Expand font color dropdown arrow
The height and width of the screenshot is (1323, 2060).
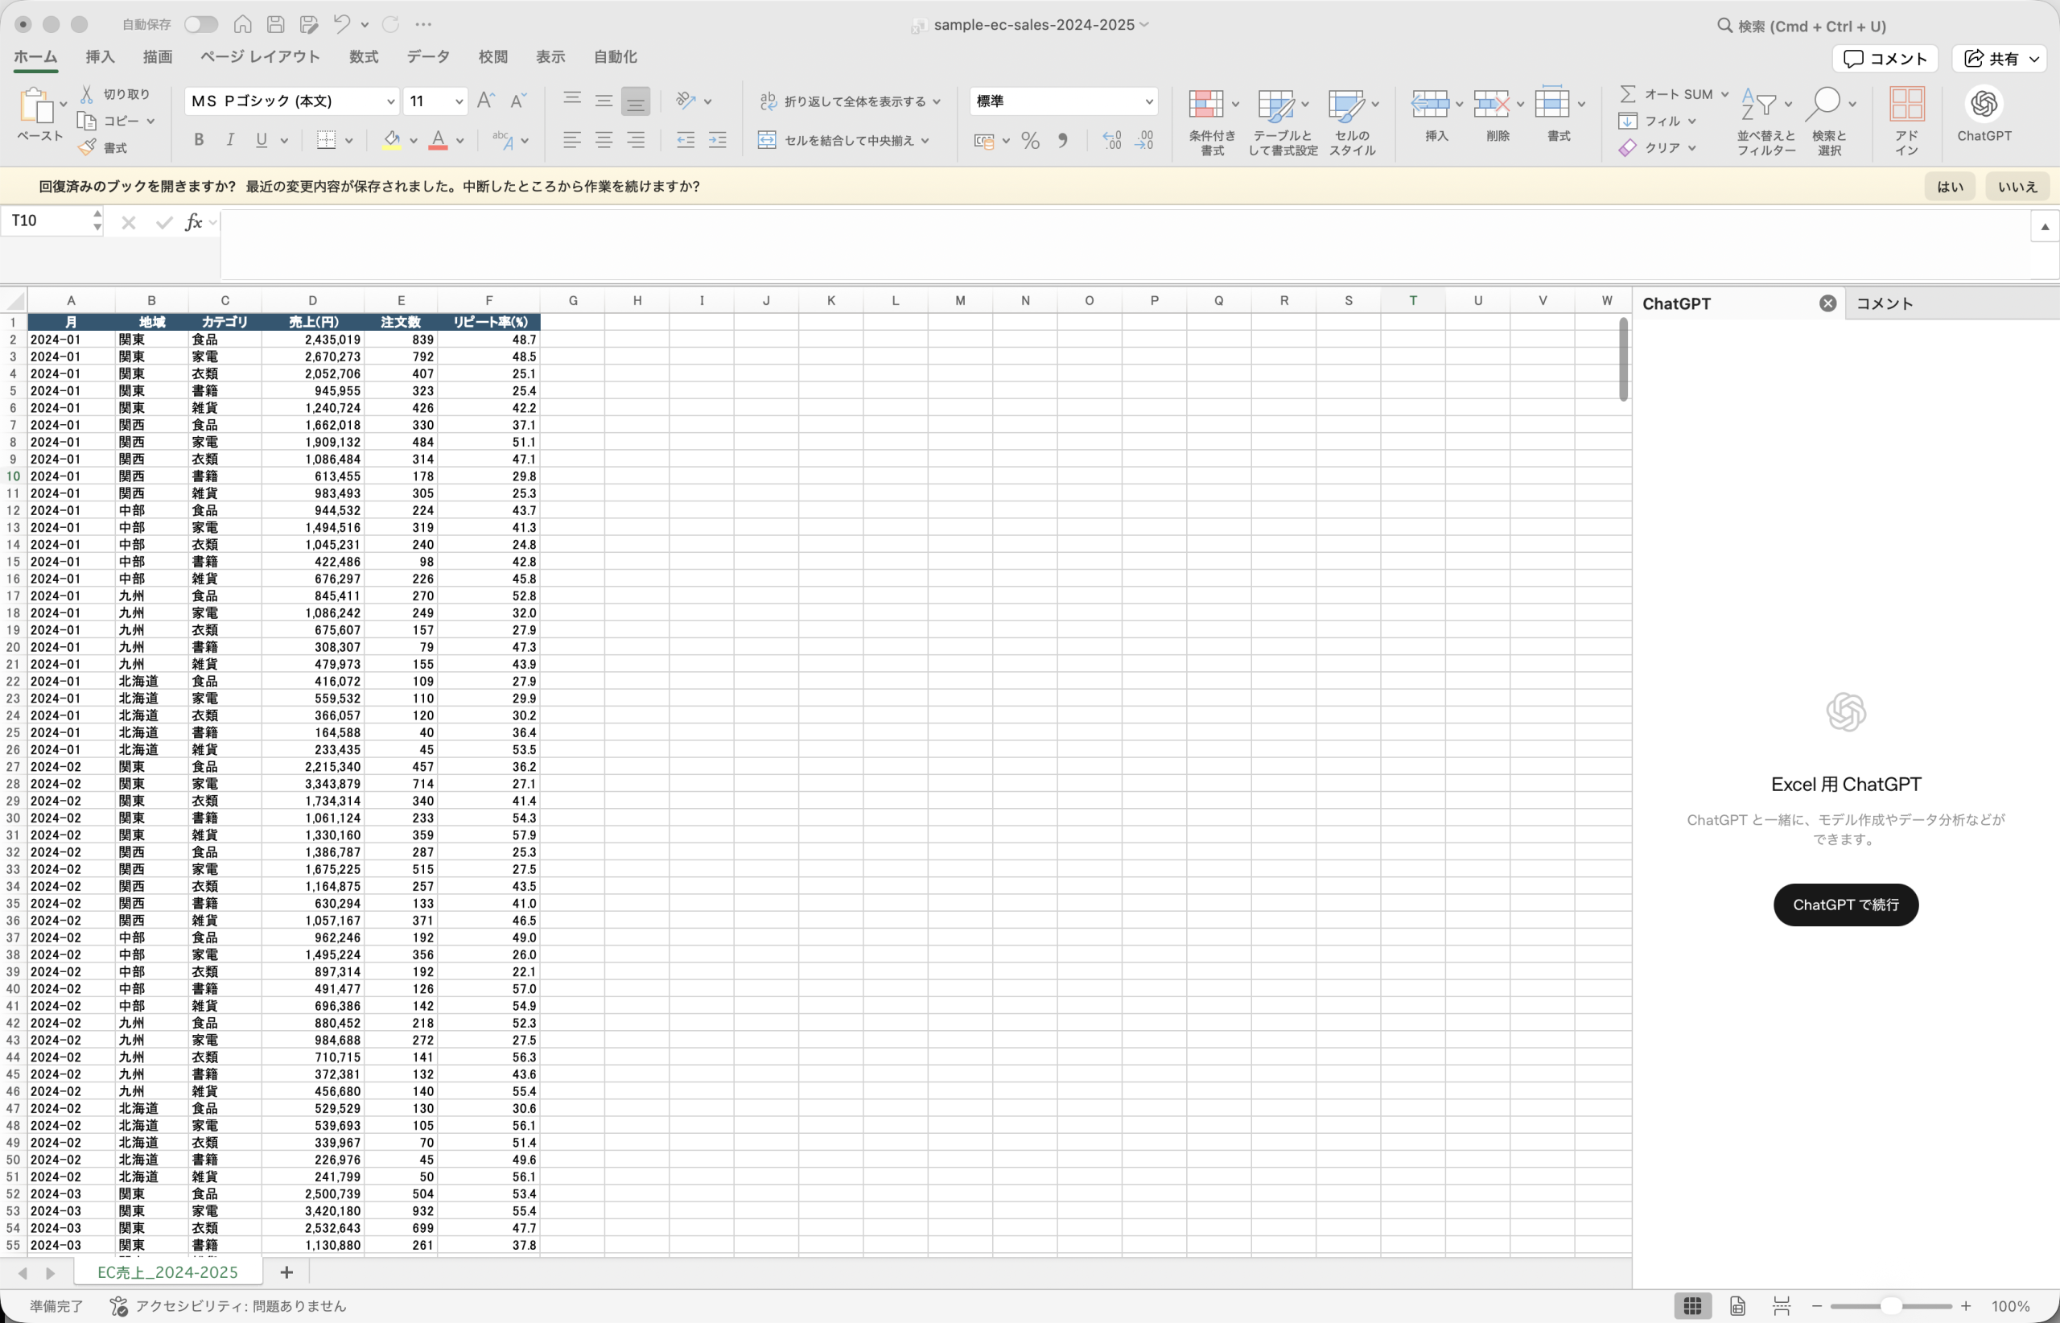[x=459, y=141]
